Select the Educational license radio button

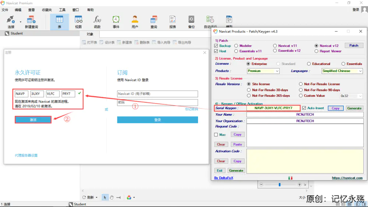pyautogui.click(x=309, y=64)
